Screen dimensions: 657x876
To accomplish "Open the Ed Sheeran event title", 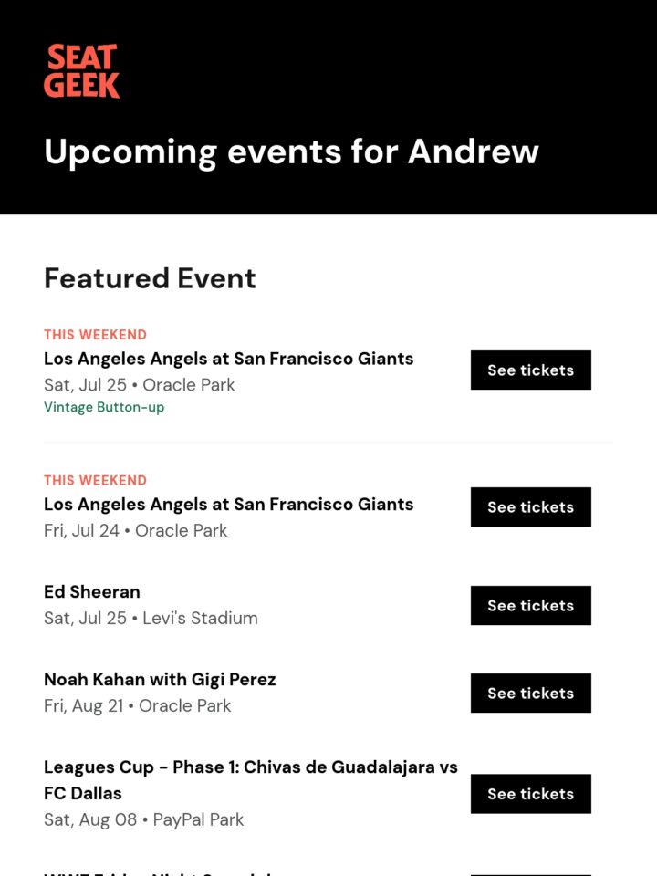I will pyautogui.click(x=92, y=591).
